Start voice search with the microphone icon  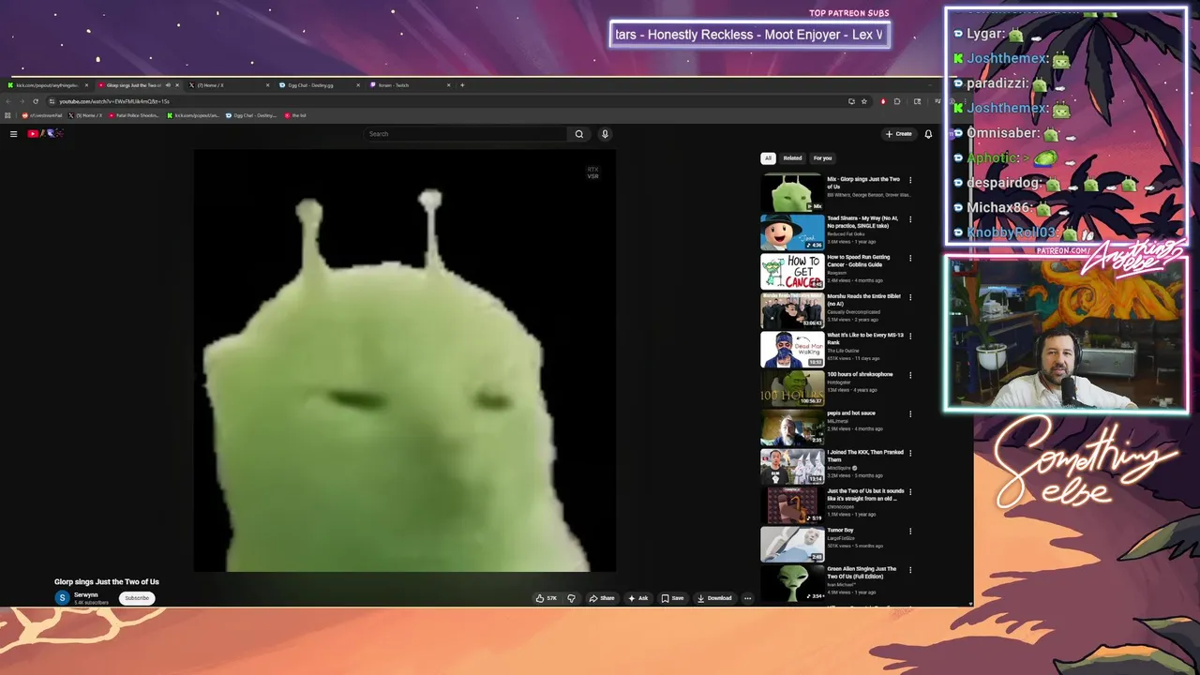(x=605, y=134)
